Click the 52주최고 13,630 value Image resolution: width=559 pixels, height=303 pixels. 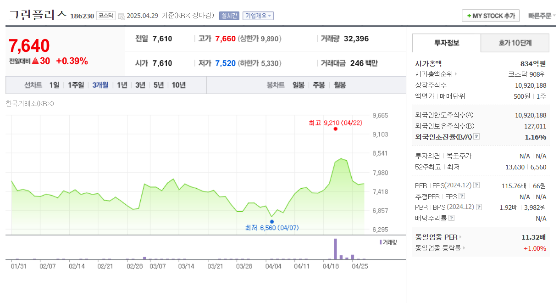(515, 167)
